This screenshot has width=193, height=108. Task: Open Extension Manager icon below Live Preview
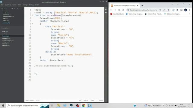pyautogui.click(x=106, y=13)
